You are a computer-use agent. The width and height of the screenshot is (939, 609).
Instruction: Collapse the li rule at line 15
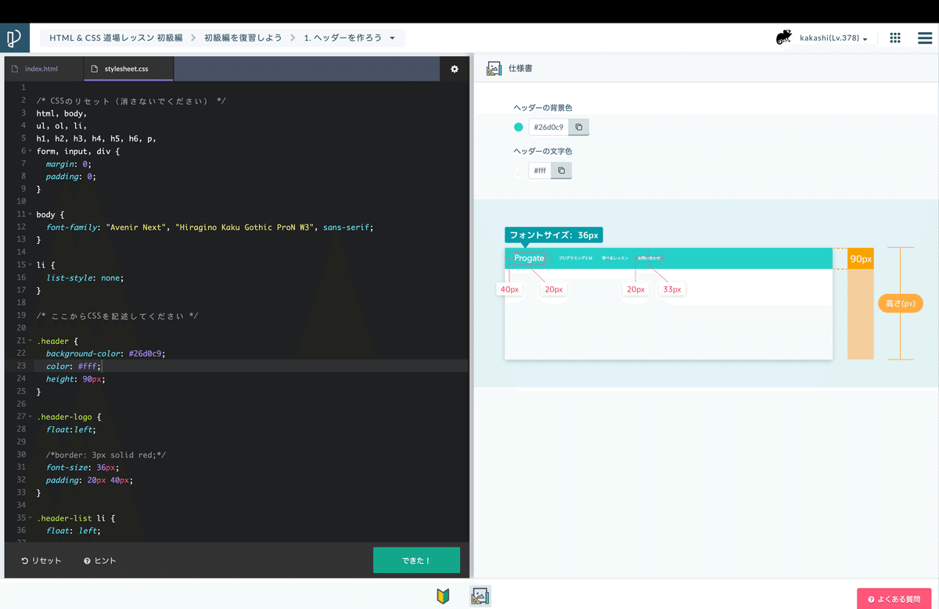pyautogui.click(x=30, y=265)
